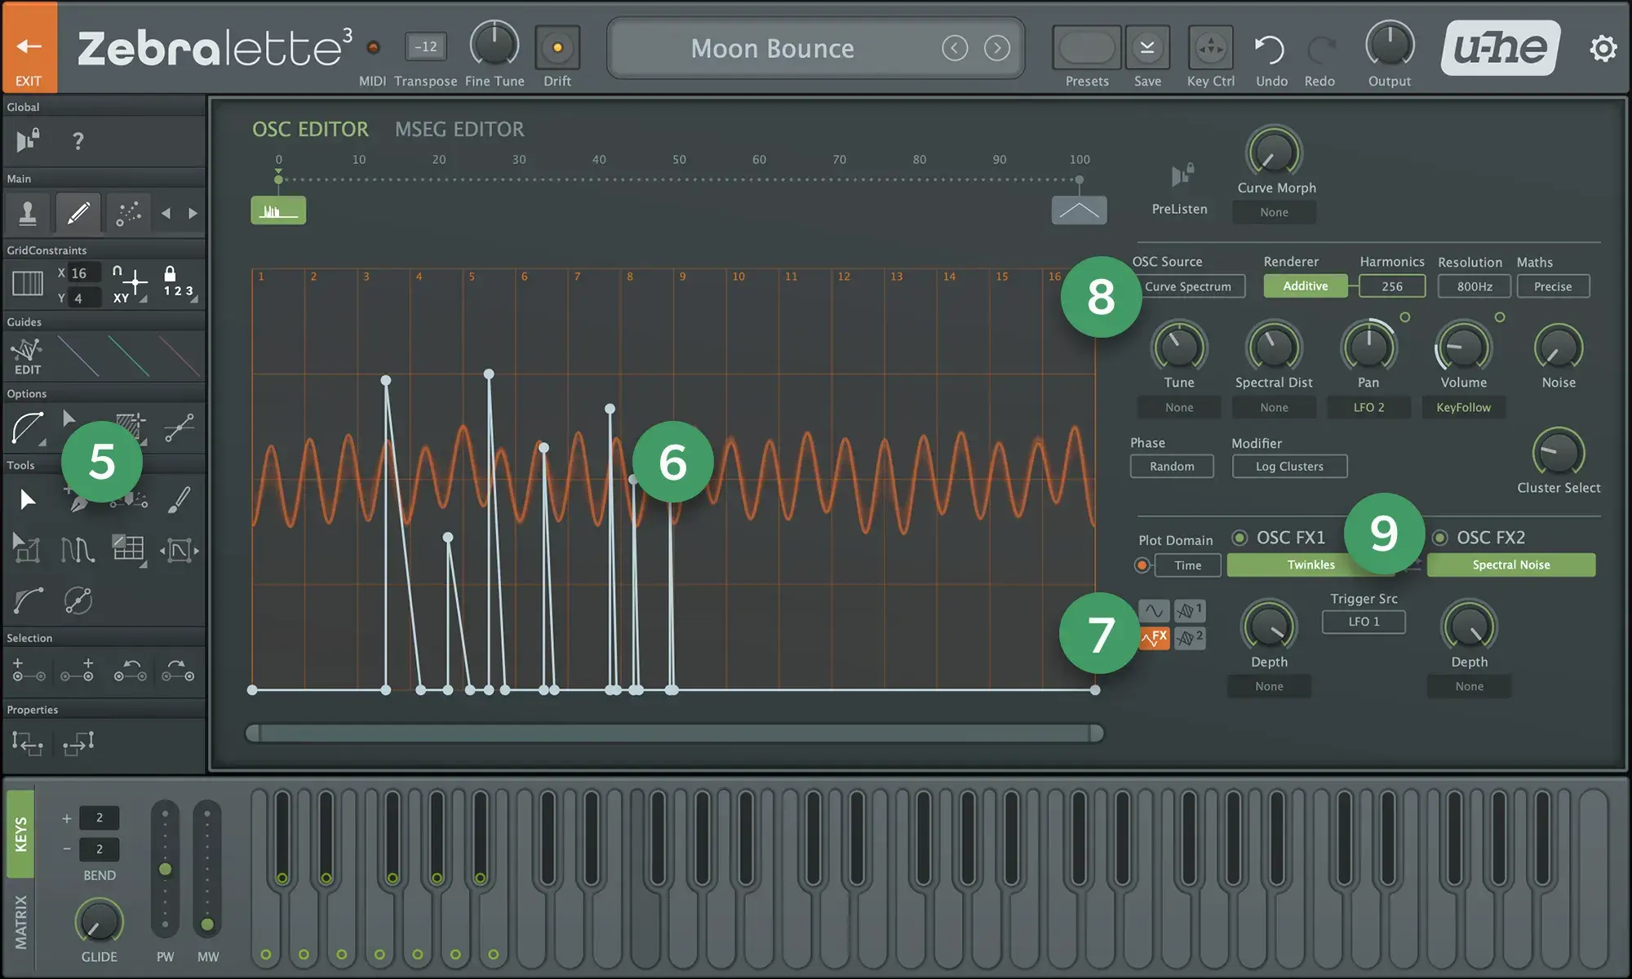
Task: Enable the OSC FX2 radio toggle
Action: pyautogui.click(x=1439, y=537)
